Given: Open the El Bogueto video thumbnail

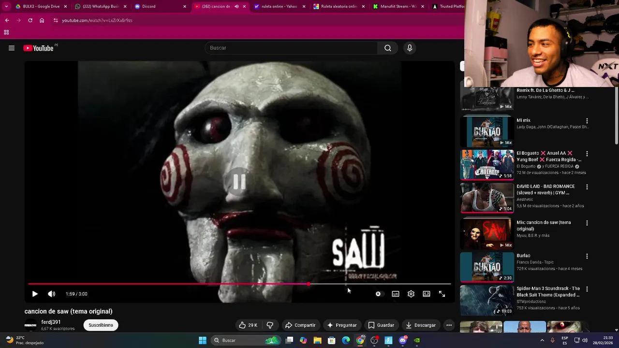Looking at the screenshot, I should 487,164.
